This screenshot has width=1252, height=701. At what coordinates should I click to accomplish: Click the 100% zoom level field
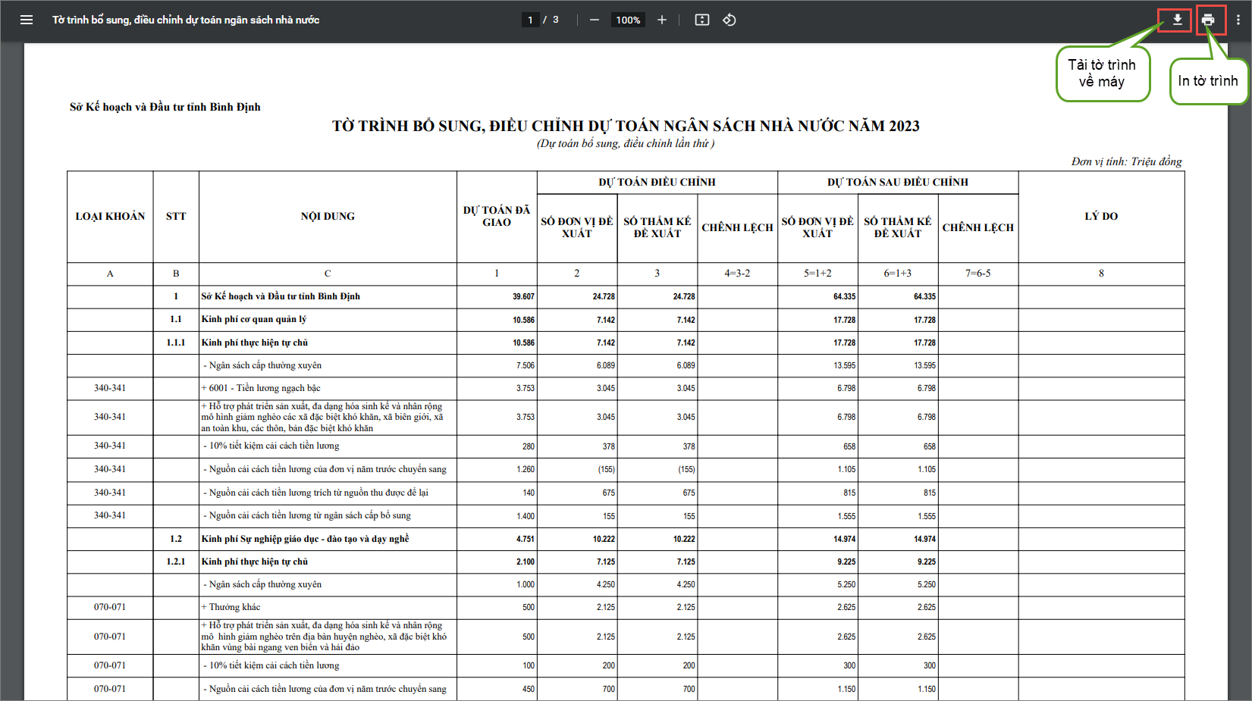(628, 20)
